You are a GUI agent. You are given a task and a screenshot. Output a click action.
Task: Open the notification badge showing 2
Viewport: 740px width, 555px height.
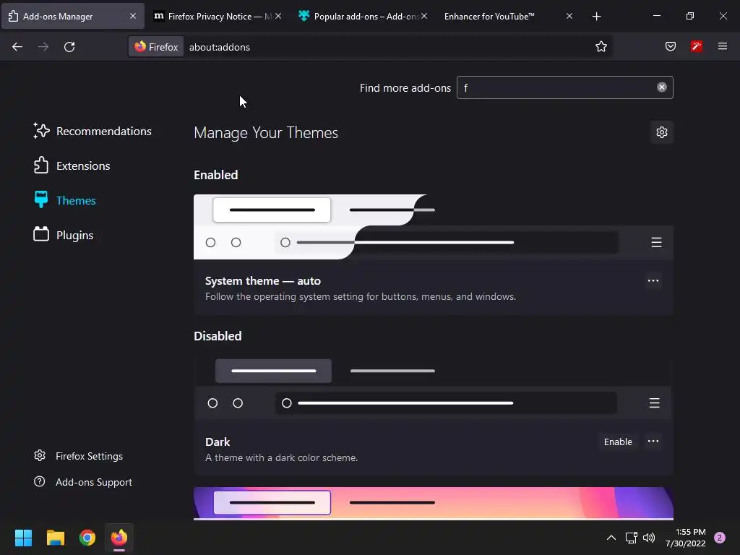pos(720,538)
